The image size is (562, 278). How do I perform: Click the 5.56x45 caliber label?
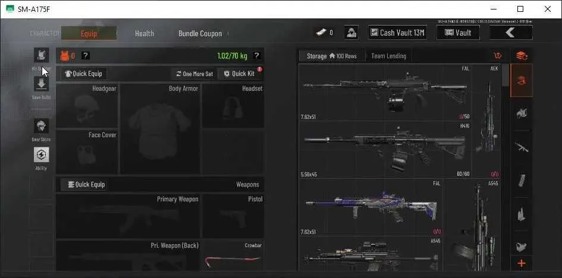pyautogui.click(x=308, y=175)
